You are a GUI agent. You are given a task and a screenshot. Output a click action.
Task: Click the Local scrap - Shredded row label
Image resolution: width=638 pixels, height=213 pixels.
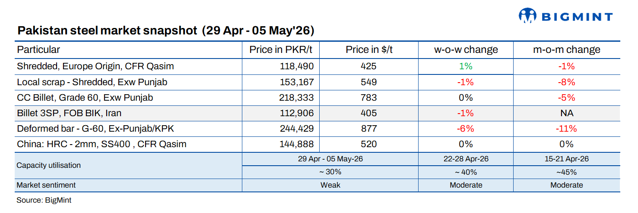click(92, 82)
